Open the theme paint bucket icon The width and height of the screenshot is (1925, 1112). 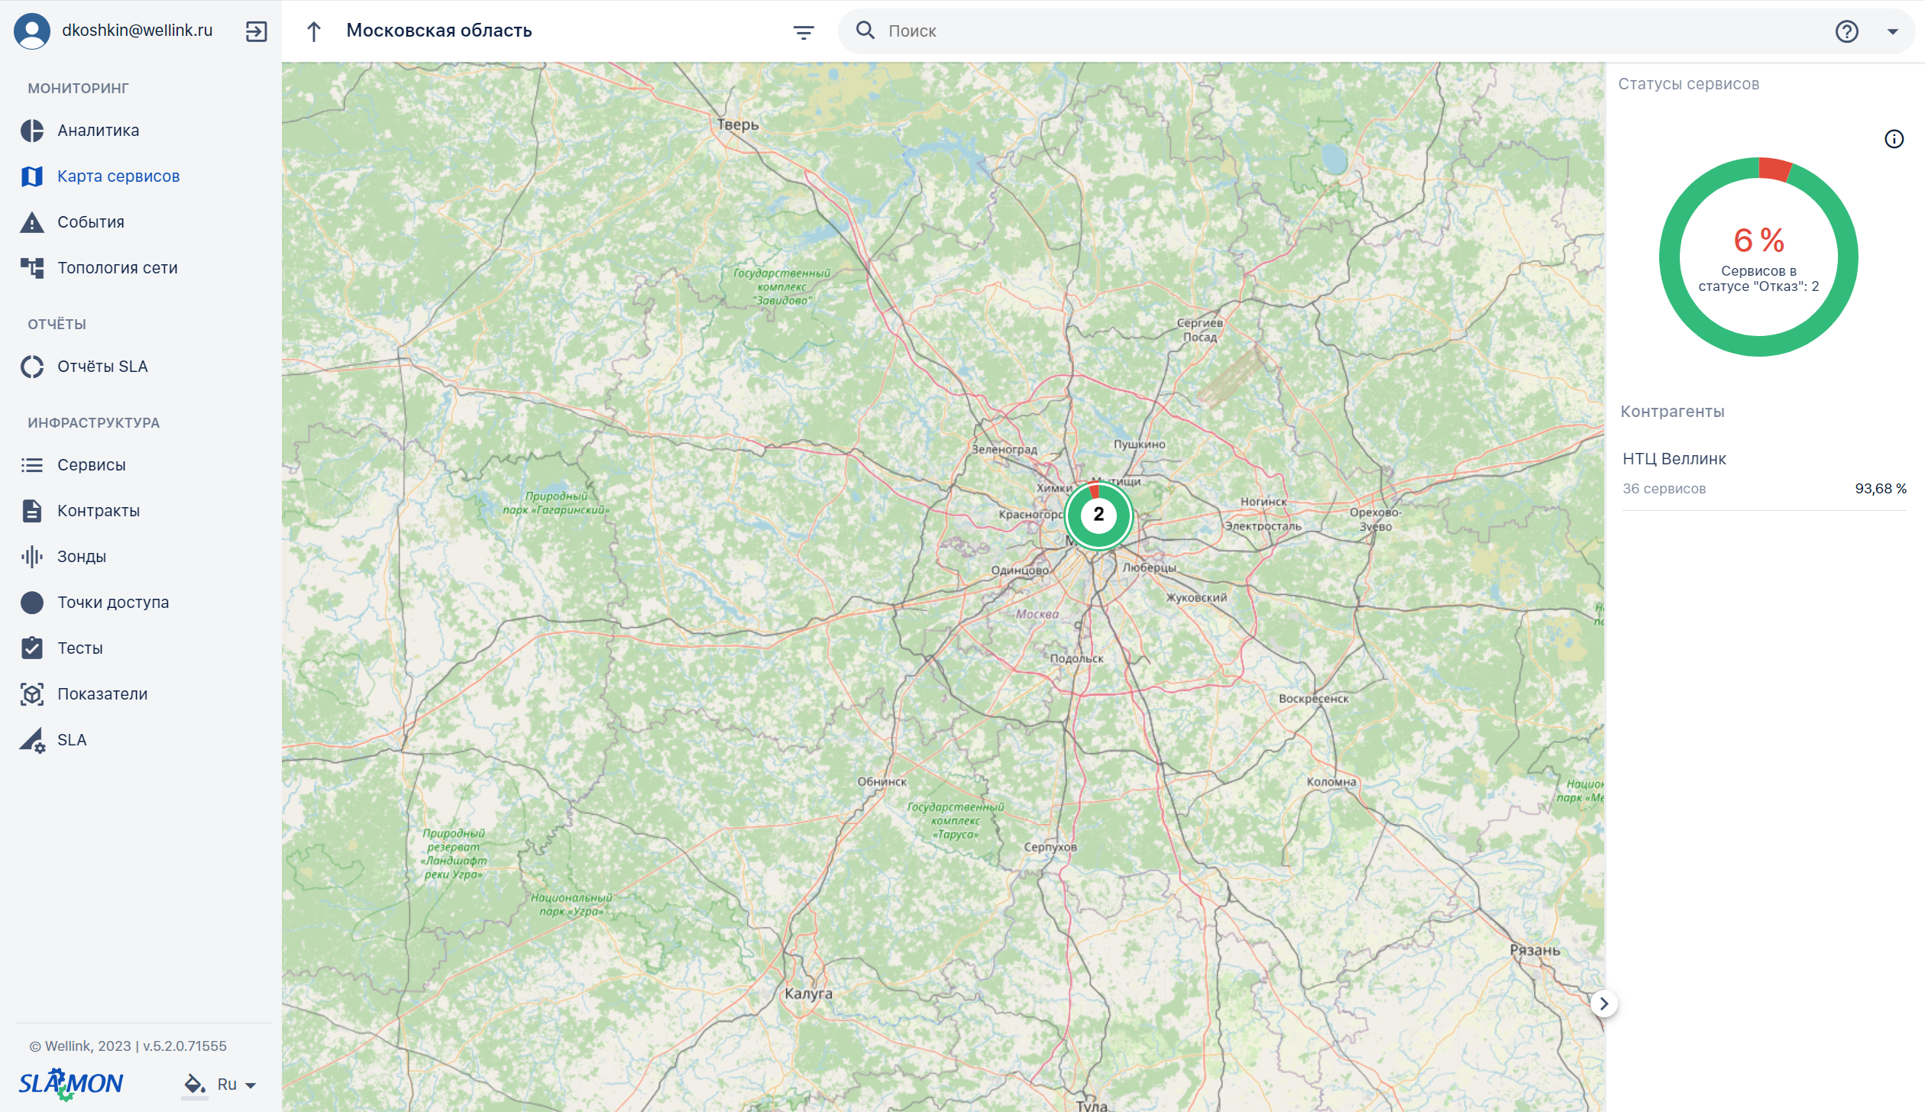tap(194, 1084)
